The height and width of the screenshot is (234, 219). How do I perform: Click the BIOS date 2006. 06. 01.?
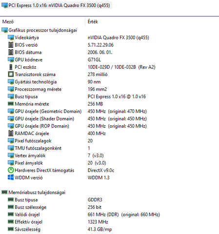(x=100, y=52)
